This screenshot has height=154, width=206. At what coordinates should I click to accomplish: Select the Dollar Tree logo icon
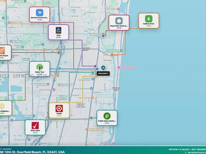coord(40,67)
